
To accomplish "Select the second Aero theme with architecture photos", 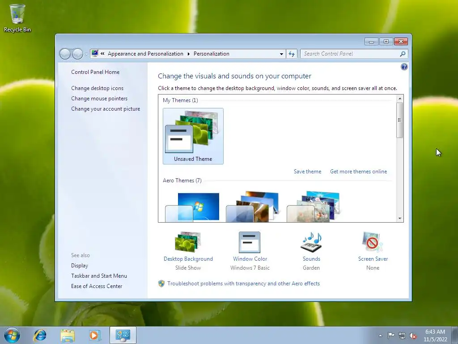I will click(253, 207).
